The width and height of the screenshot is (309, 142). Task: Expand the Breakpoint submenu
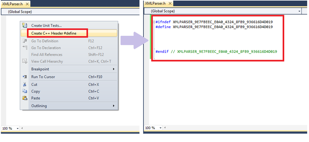click(72, 69)
